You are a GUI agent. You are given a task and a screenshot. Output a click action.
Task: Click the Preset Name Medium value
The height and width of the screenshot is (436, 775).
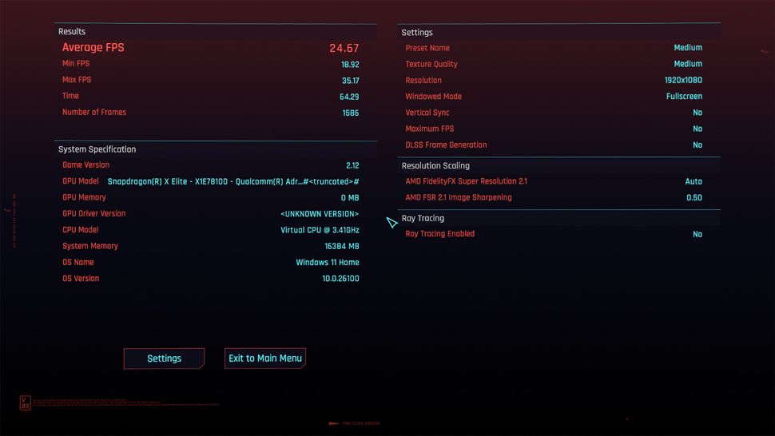(x=687, y=48)
